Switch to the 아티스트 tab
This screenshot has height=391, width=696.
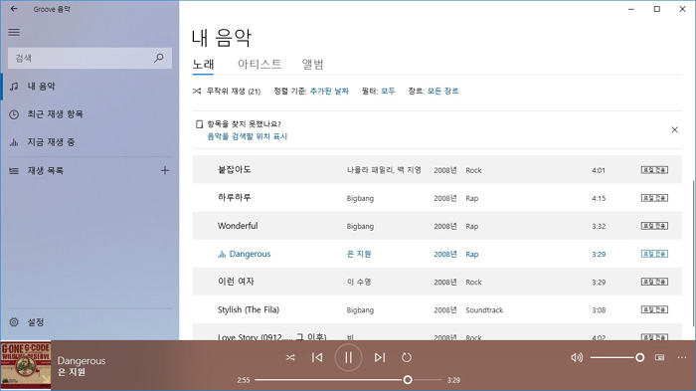click(260, 65)
